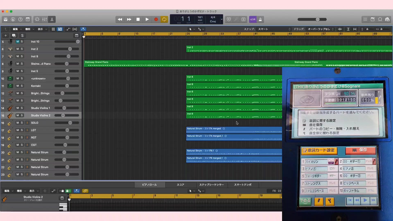Select part 1 バイオリン on game screen
Viewport: 393px width, 221px height.
pyautogui.click(x=319, y=162)
